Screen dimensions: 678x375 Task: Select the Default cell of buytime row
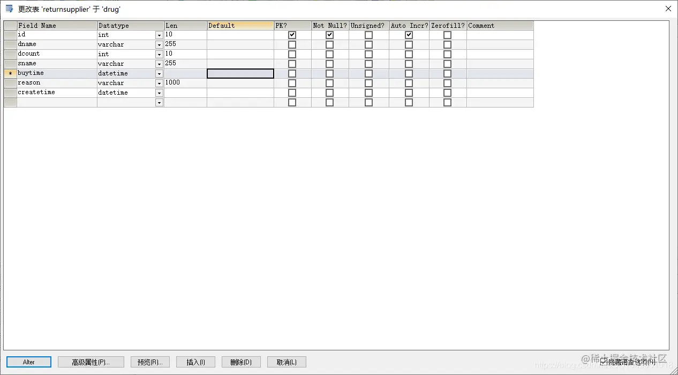pos(240,73)
